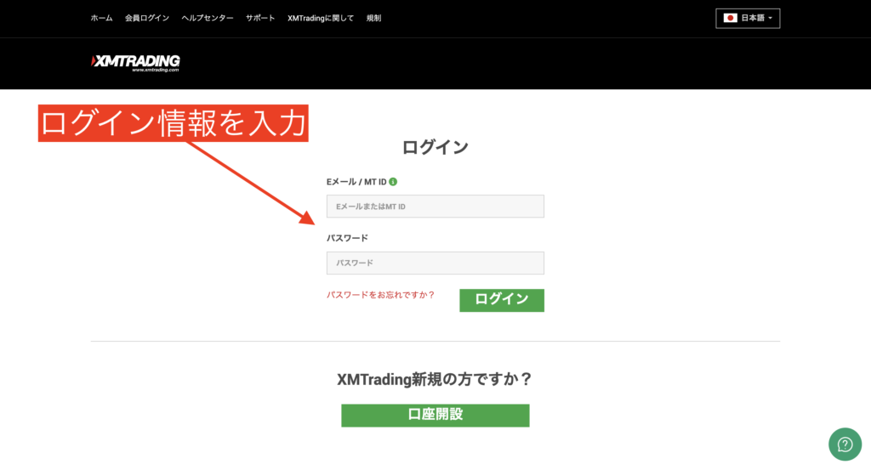Click the パスワードをお忘れですか？ link
The image size is (871, 470).
pos(380,295)
